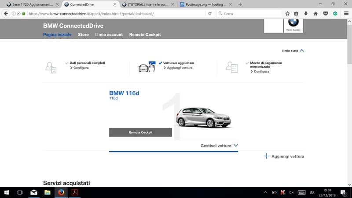Close the Postimage.org tab
The height and width of the screenshot is (198, 352).
pos(230,4)
